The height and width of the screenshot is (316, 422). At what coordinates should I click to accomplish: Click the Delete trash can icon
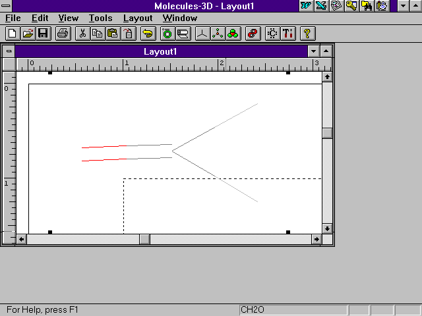(x=129, y=34)
